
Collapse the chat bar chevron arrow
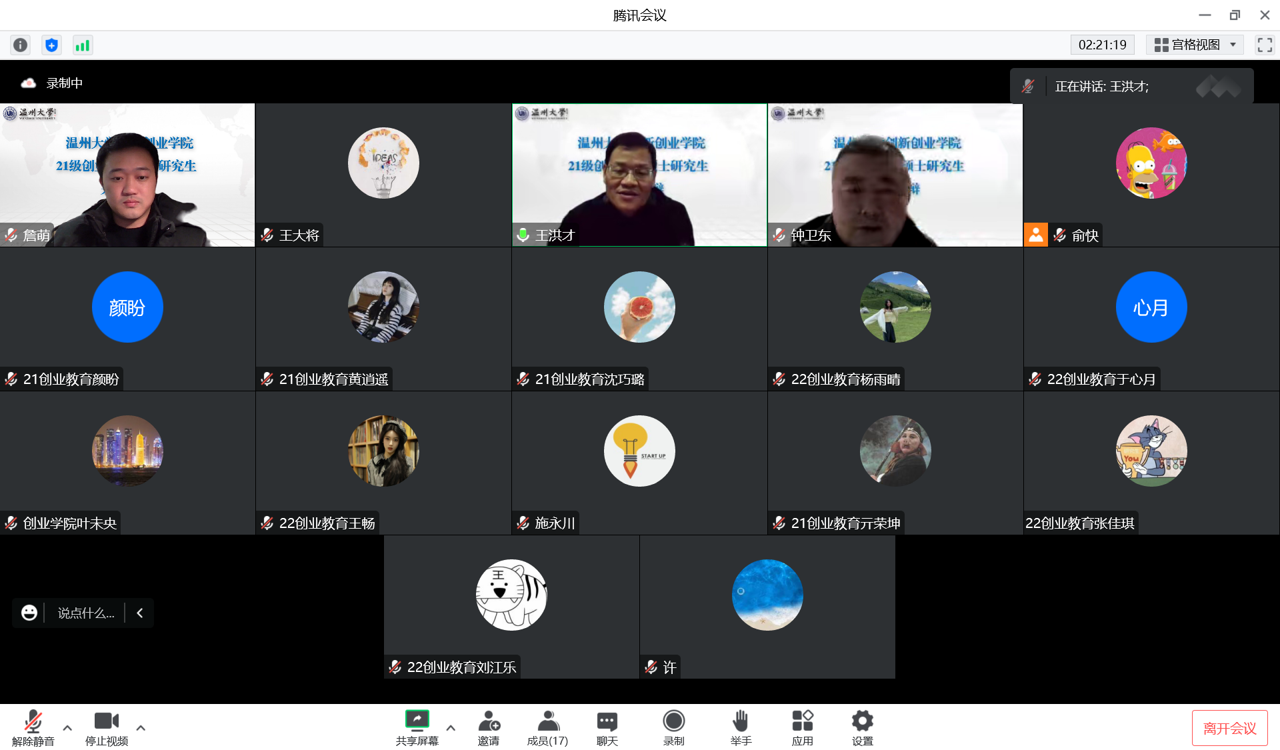tap(140, 613)
